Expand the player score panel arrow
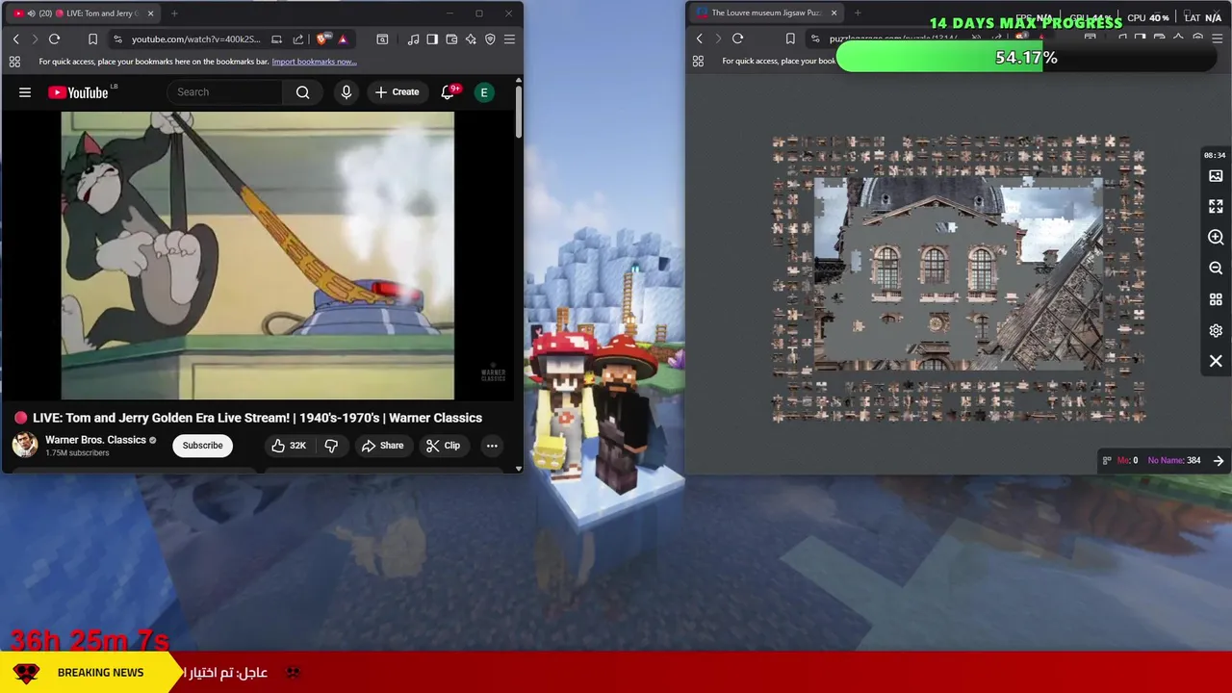The height and width of the screenshot is (693, 1232). point(1219,460)
